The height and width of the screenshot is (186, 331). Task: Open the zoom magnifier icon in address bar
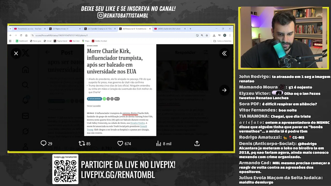click(202, 35)
